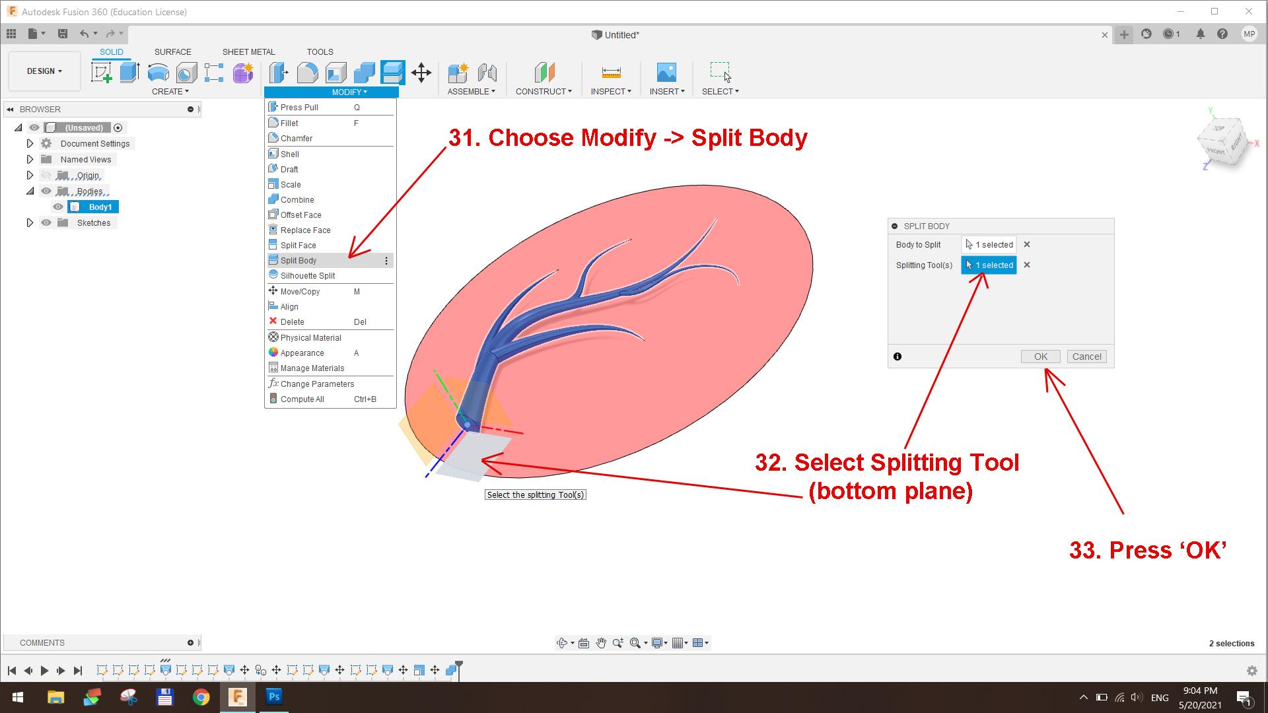
Task: Open the notifications bell icon
Action: coord(1200,34)
